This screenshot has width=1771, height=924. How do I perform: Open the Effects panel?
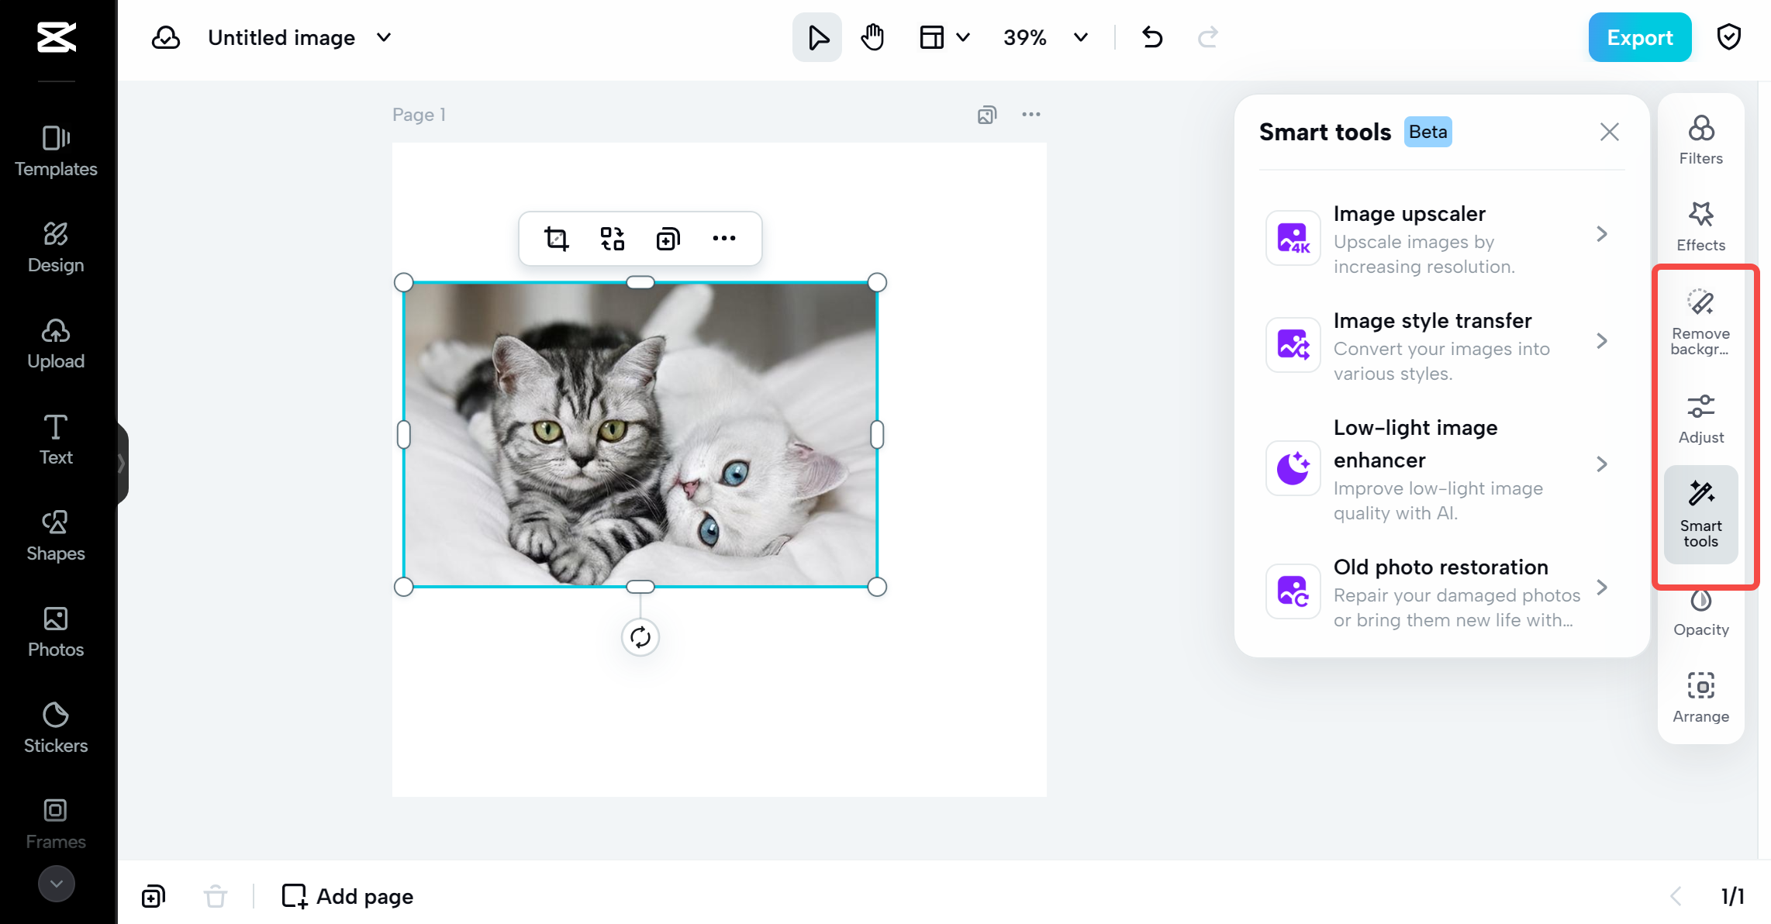[1700, 226]
